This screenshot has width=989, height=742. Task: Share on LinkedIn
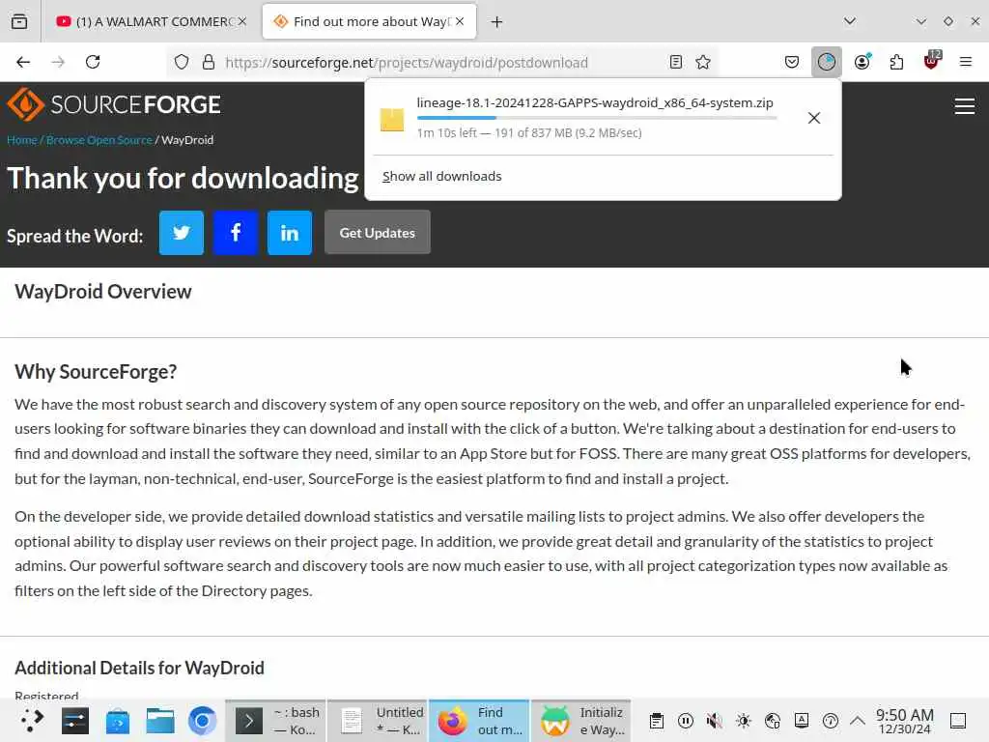tap(290, 233)
